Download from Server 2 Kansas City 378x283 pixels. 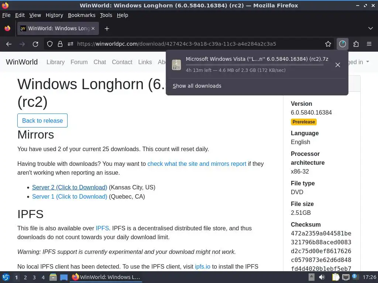tap(69, 188)
